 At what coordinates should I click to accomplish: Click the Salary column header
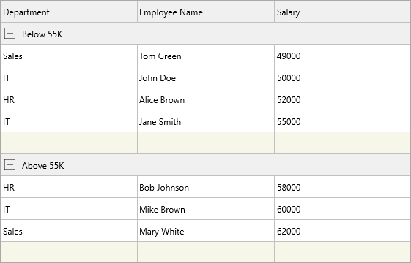(342, 12)
